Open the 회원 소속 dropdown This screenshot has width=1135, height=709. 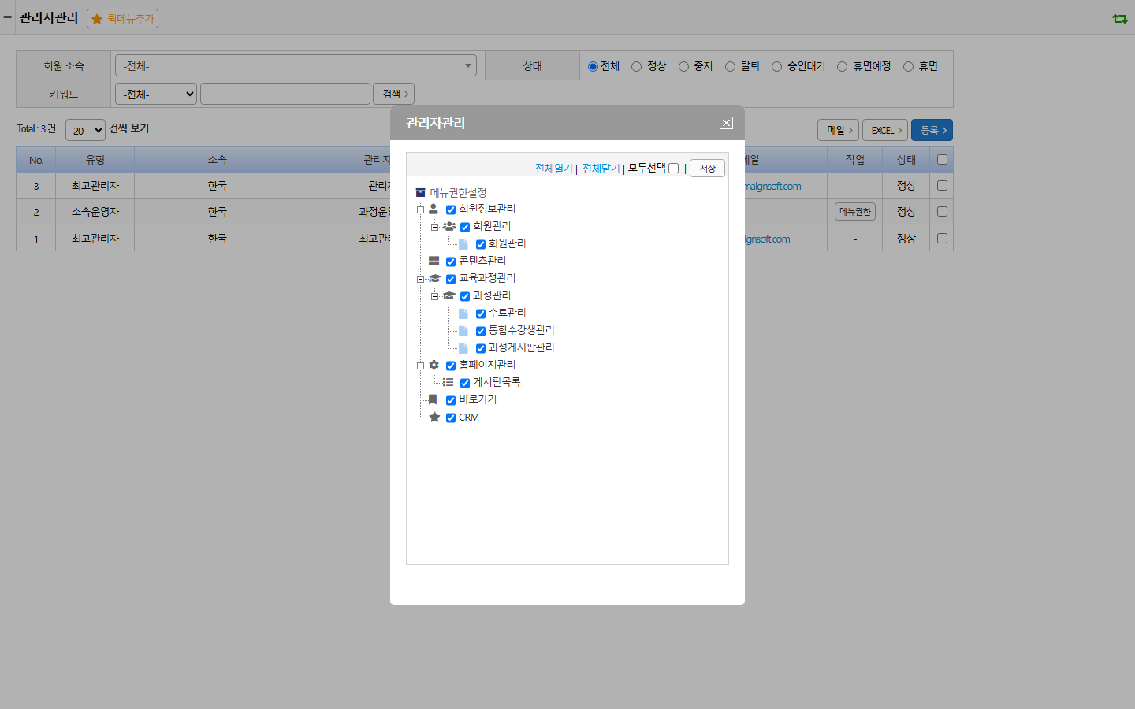[296, 65]
